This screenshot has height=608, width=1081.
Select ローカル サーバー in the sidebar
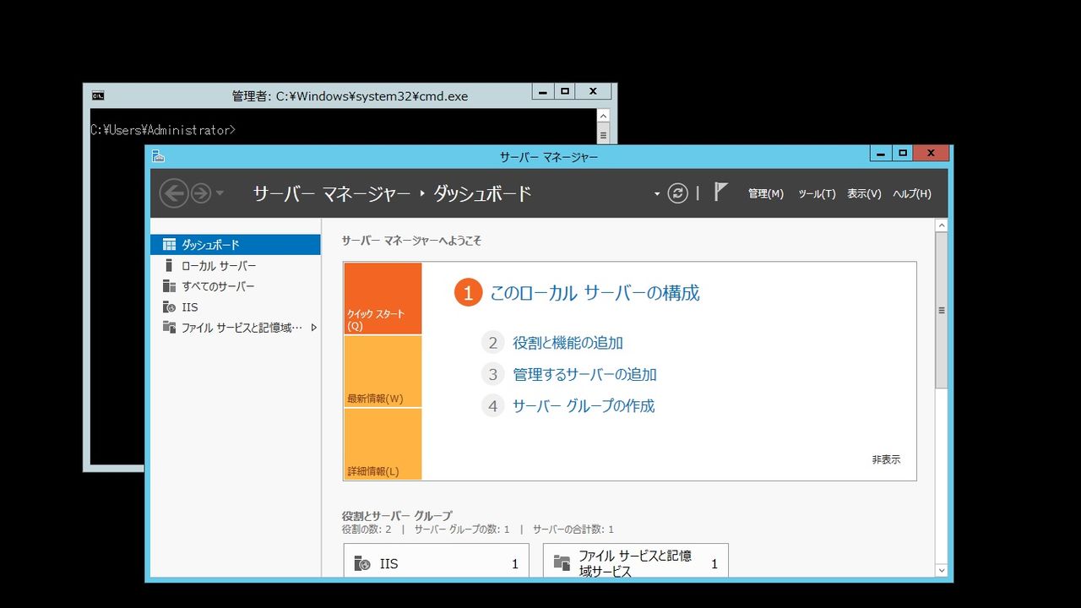(236, 265)
